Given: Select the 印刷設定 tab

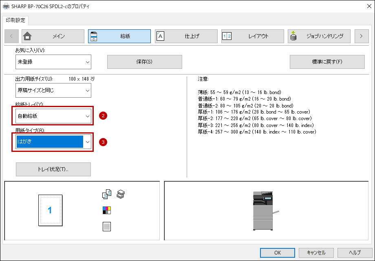Looking at the screenshot, I should pos(15,20).
